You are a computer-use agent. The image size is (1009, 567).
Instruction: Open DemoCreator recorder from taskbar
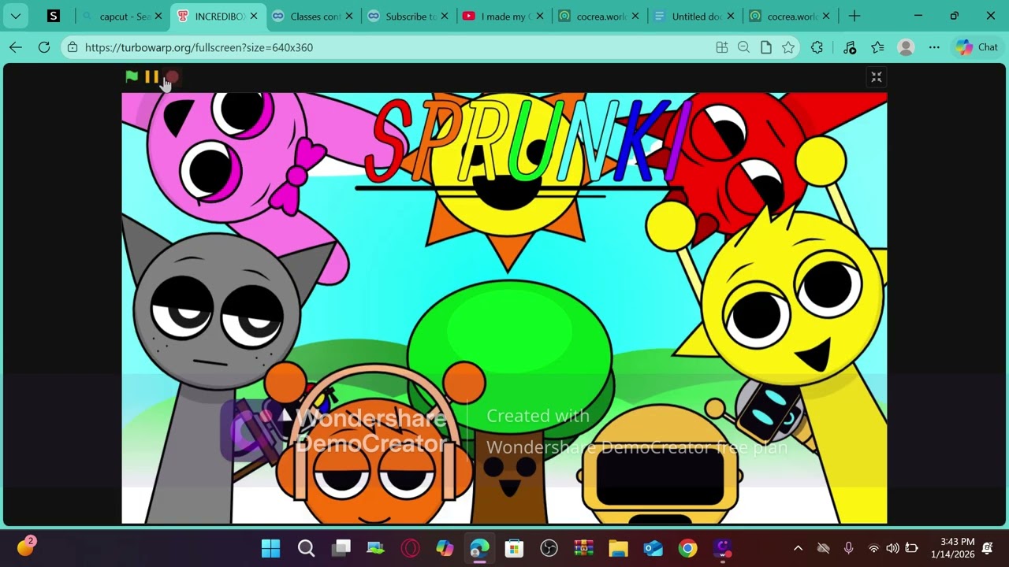pyautogui.click(x=723, y=548)
